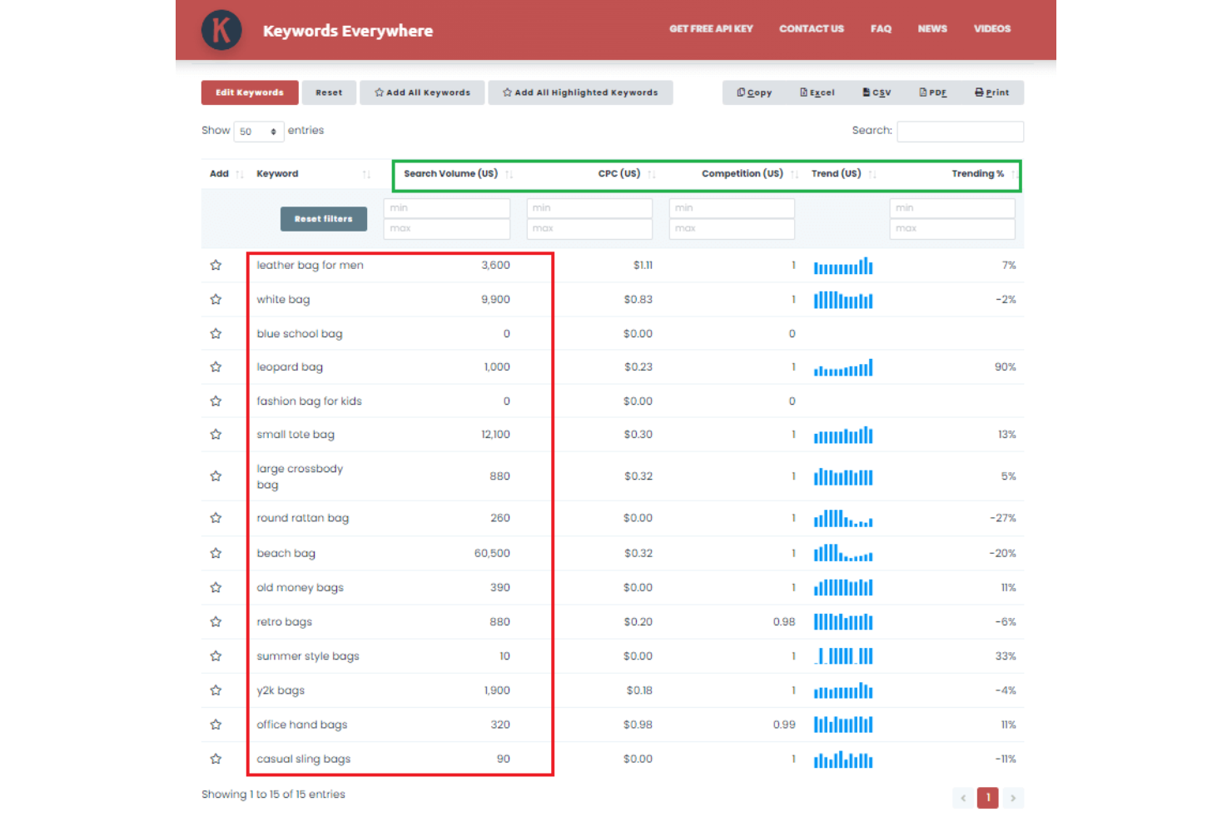Click the Keywords Everywhere logo
This screenshot has width=1232, height=822.
pos(221,29)
